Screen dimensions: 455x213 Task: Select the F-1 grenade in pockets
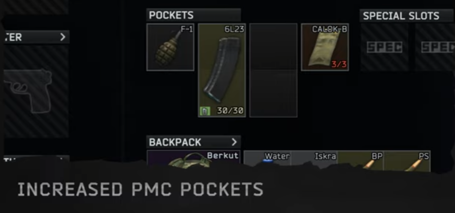pos(170,47)
